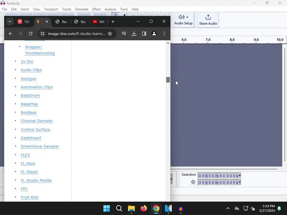This screenshot has width=287, height=215.
Task: Open Chrome downloads icon
Action: (134, 34)
